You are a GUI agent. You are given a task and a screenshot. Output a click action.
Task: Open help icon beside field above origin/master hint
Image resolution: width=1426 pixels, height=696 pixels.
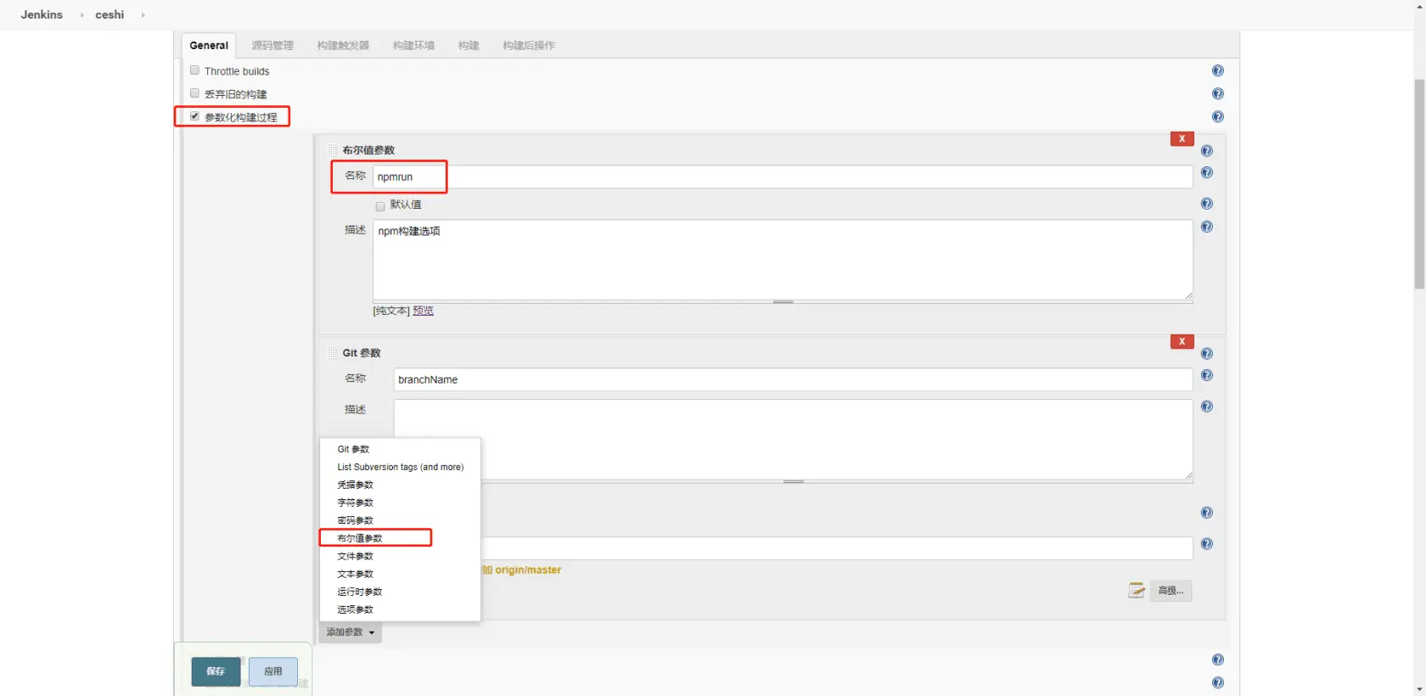point(1206,544)
